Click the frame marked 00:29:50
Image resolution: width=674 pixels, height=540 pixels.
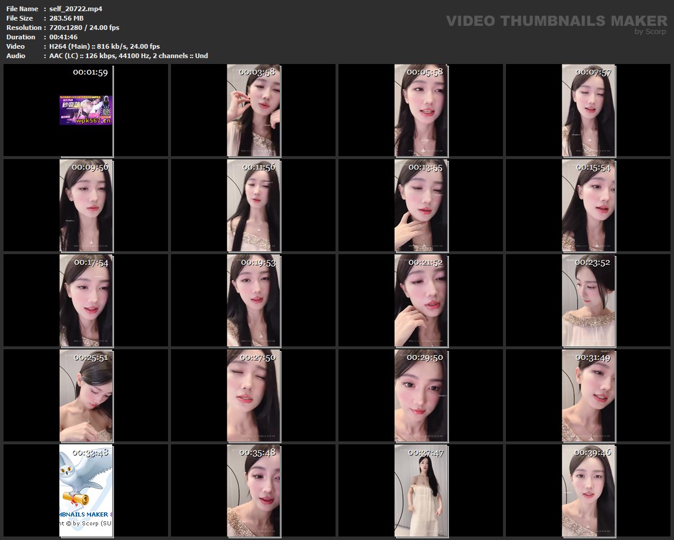(421, 396)
